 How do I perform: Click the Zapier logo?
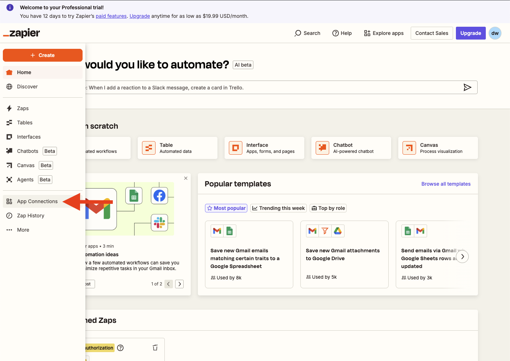tap(21, 33)
